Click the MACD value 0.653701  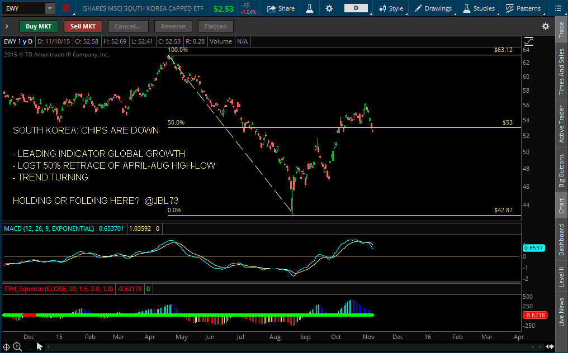111,228
